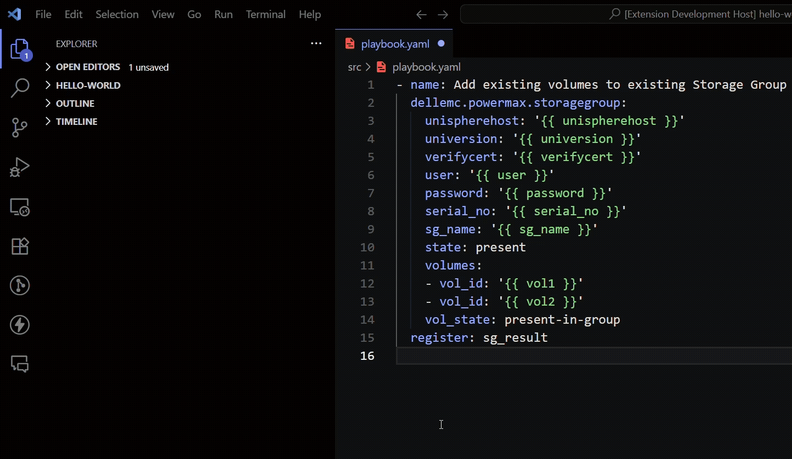This screenshot has width=792, height=459.
Task: Click src in the breadcrumb bar
Action: coord(354,67)
